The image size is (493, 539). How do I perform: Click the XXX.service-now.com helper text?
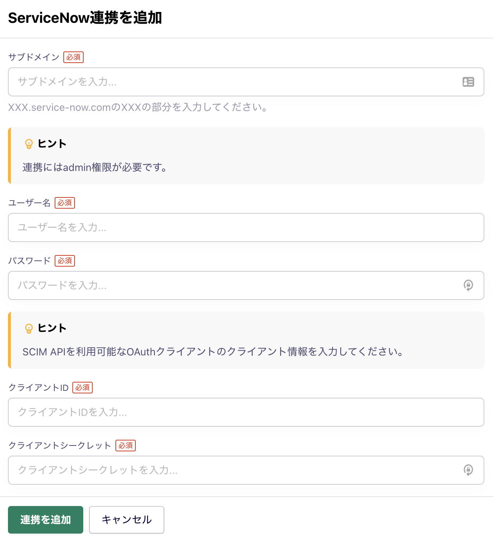point(138,107)
